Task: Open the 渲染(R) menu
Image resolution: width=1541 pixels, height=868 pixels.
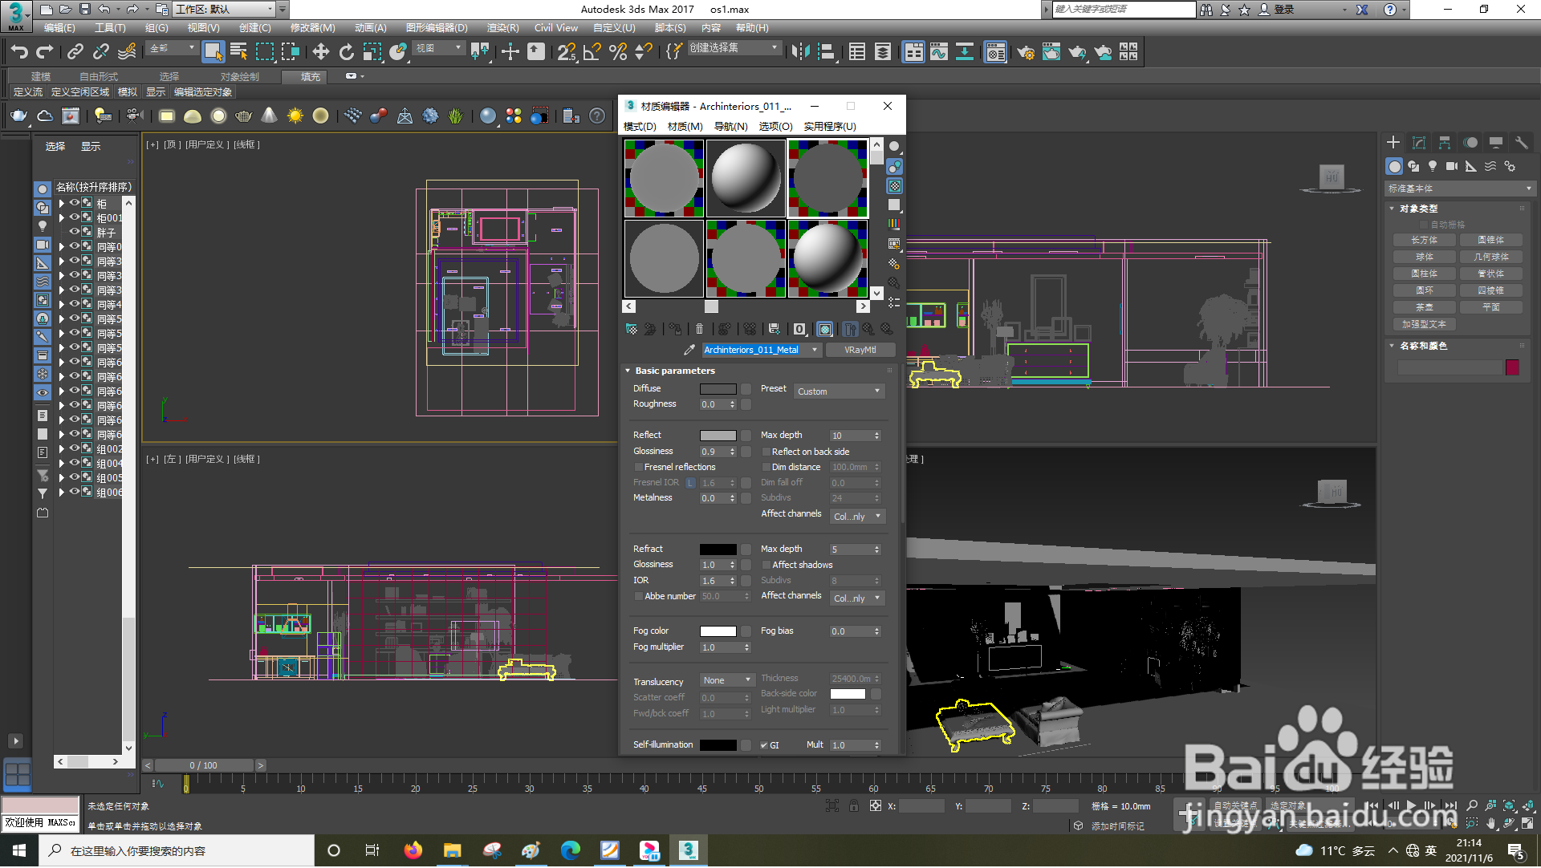Action: click(x=502, y=28)
